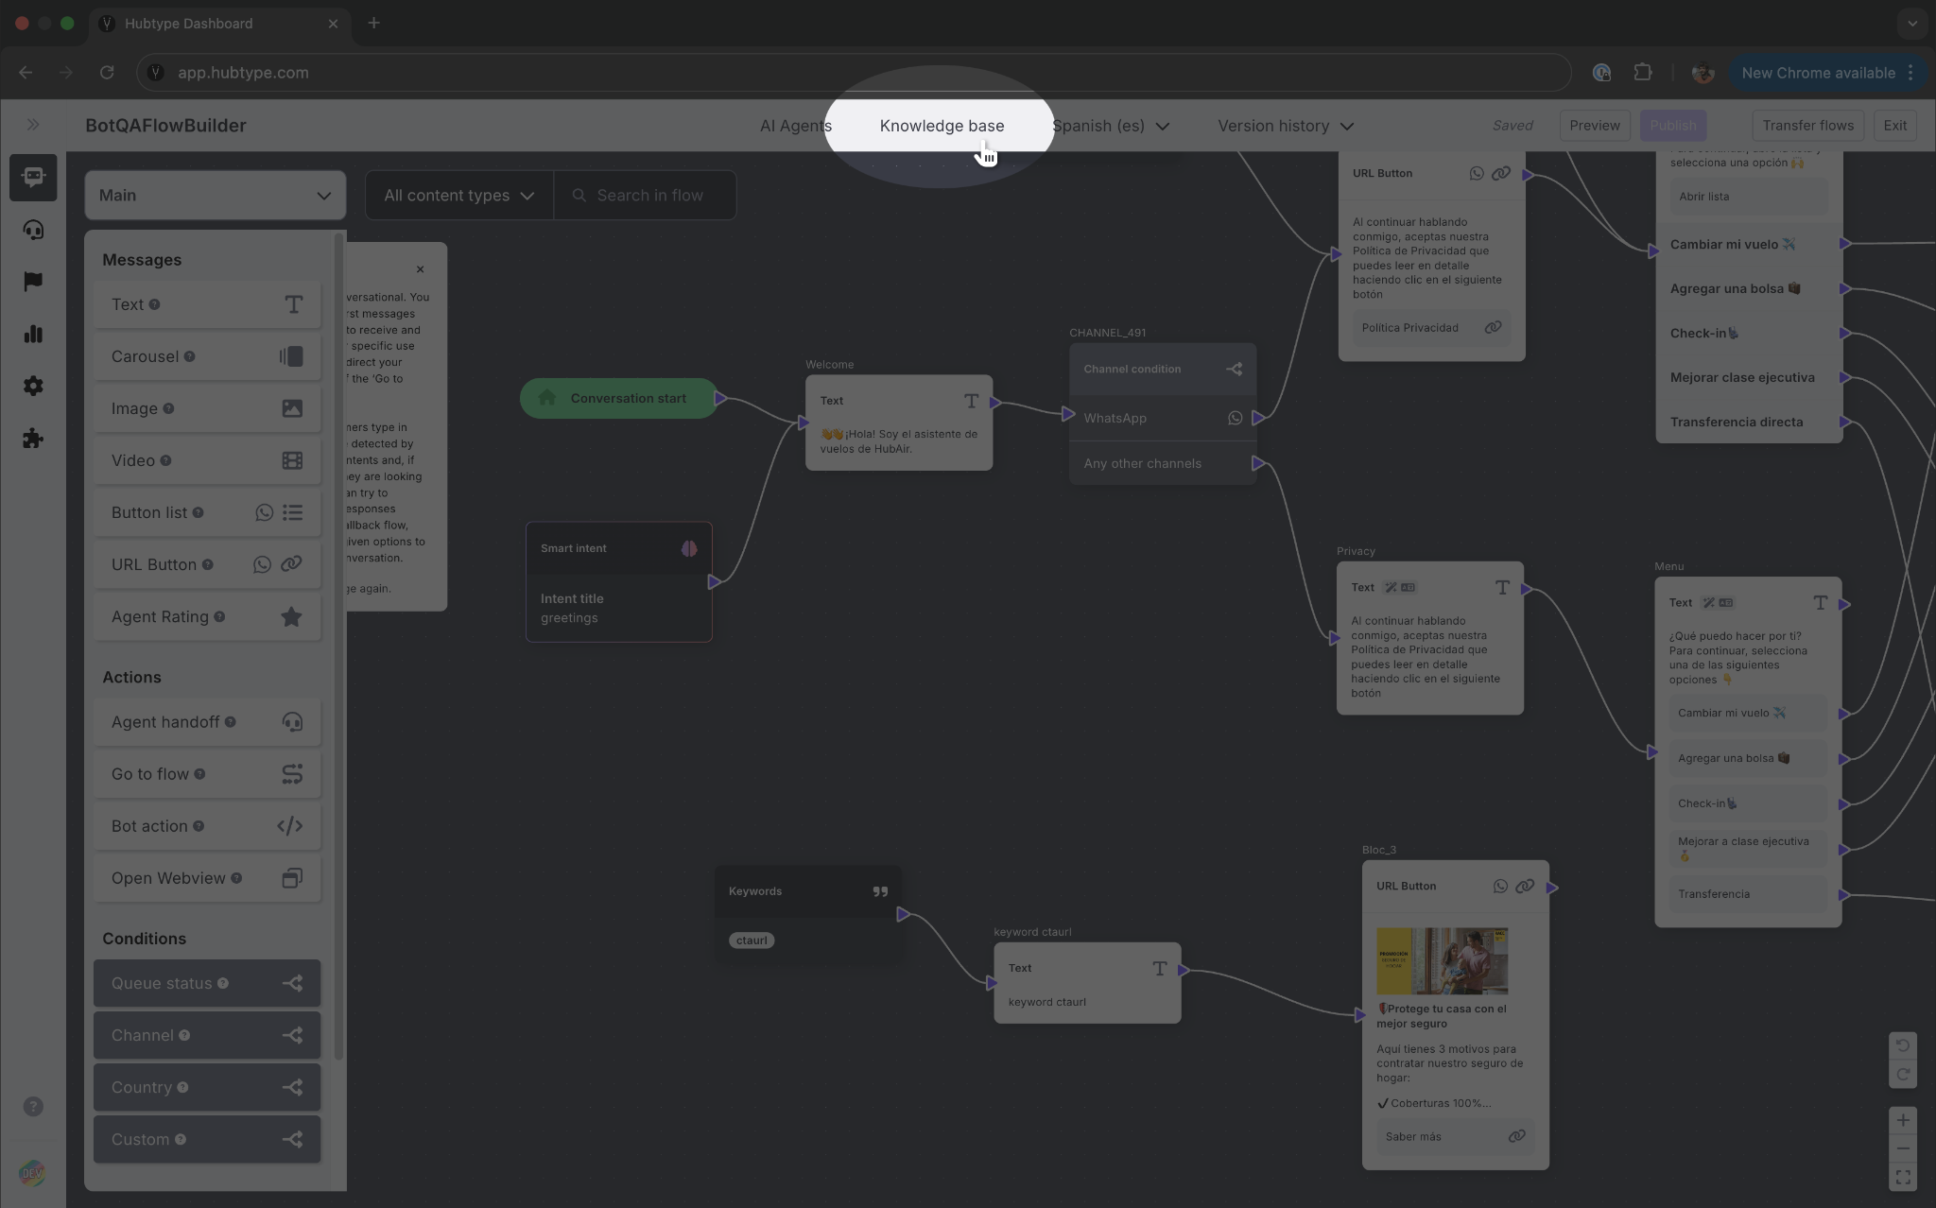
Task: Click the Preview button
Action: pyautogui.click(x=1594, y=125)
